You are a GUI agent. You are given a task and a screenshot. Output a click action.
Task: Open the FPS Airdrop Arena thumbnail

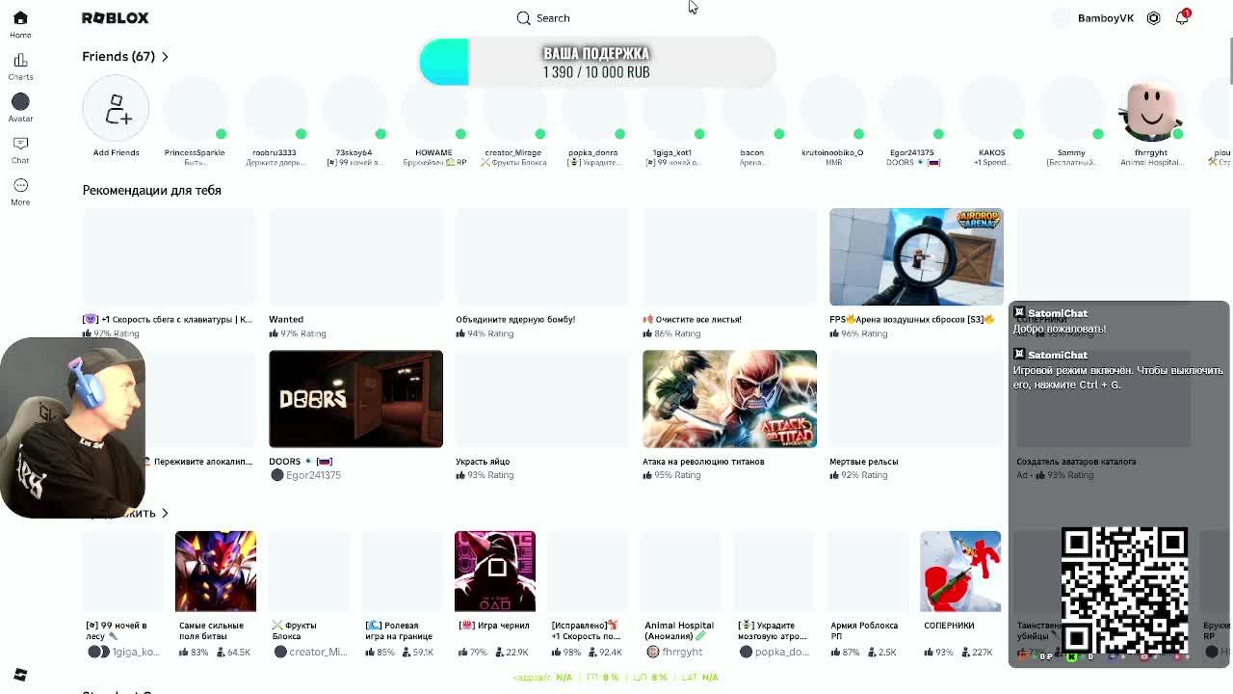click(x=916, y=256)
